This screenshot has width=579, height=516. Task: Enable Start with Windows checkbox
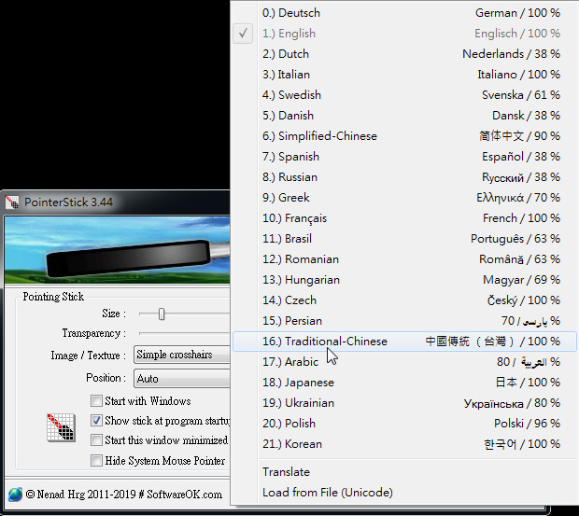[x=96, y=401]
